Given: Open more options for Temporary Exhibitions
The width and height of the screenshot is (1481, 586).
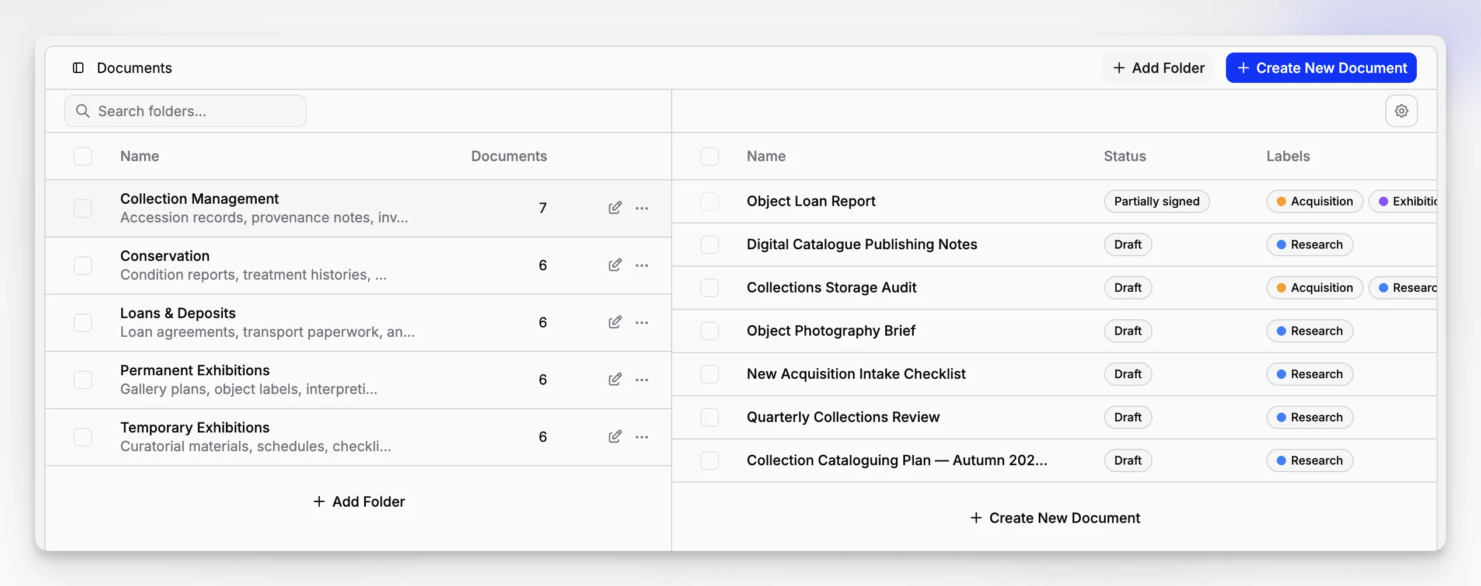Looking at the screenshot, I should tap(642, 437).
